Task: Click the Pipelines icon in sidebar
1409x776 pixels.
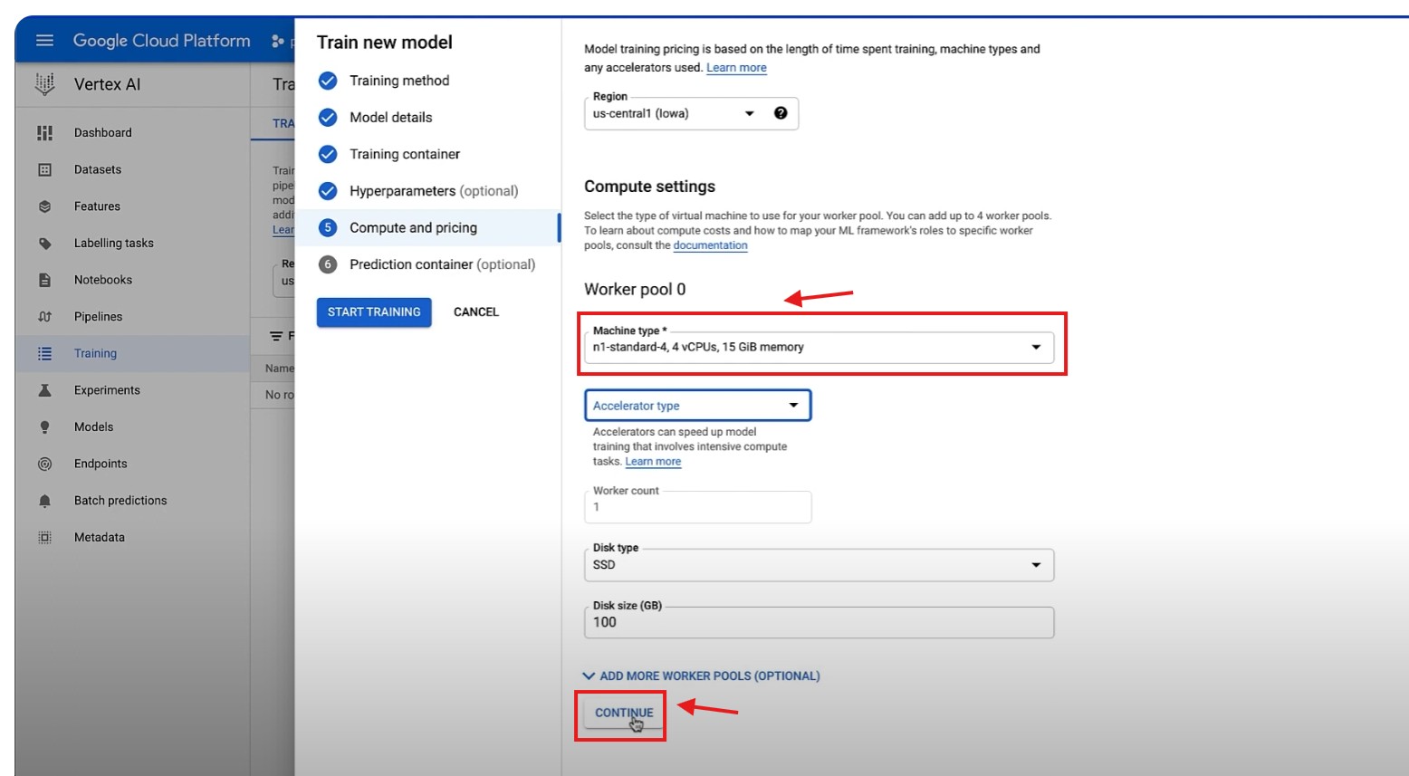Action: [x=44, y=317]
